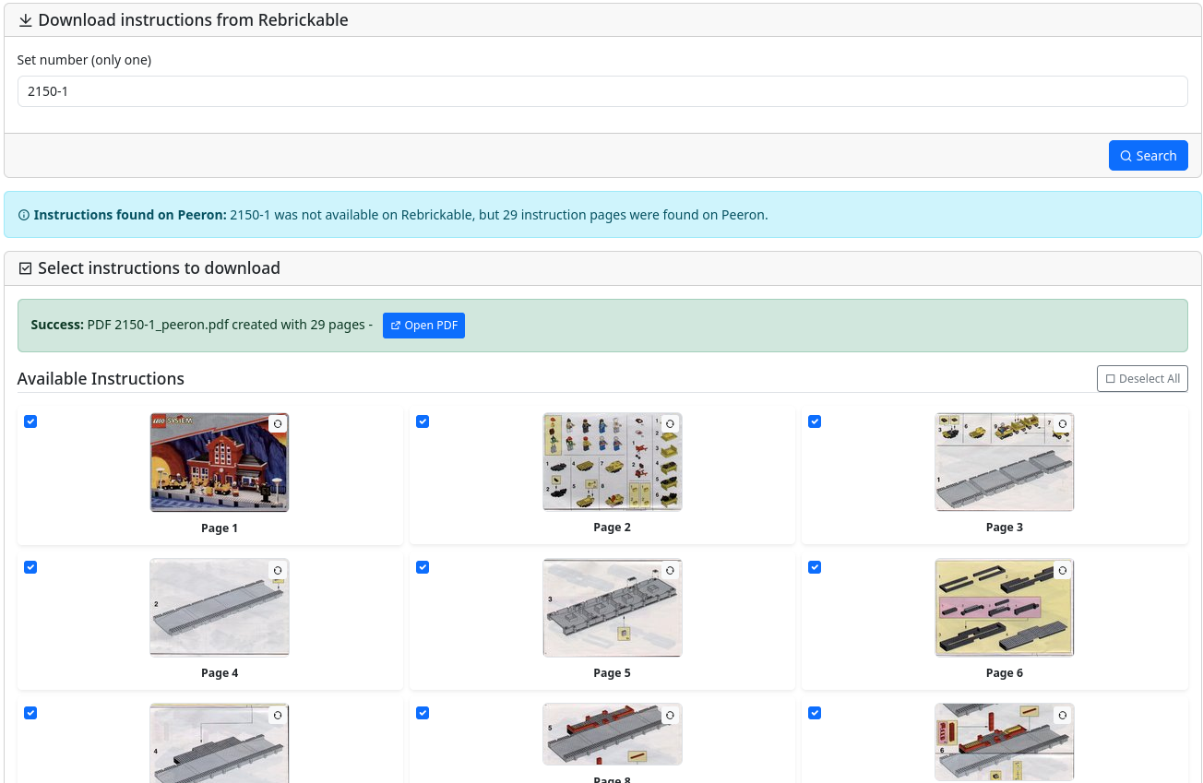Open the Page 1 box cover thumbnail

(220, 463)
